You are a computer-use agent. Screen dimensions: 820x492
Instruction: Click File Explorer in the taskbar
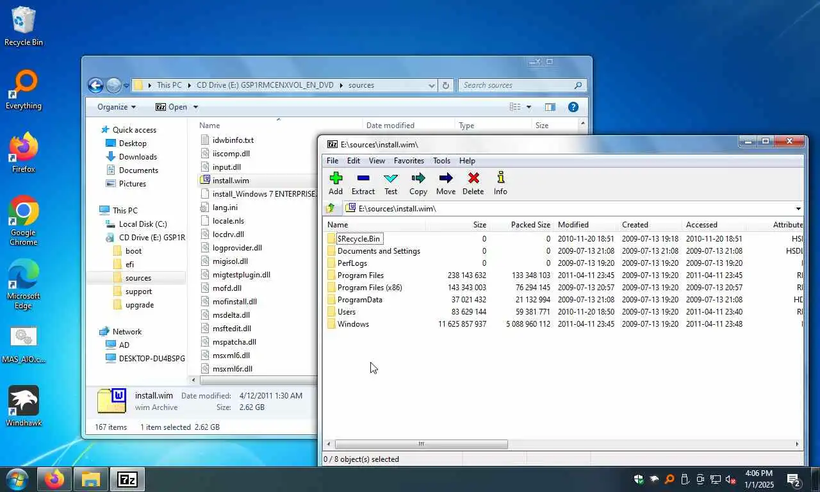(91, 479)
